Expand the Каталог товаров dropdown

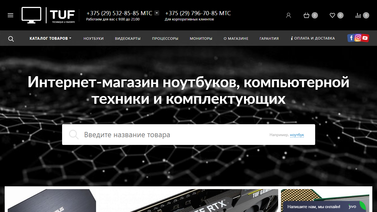pos(51,38)
